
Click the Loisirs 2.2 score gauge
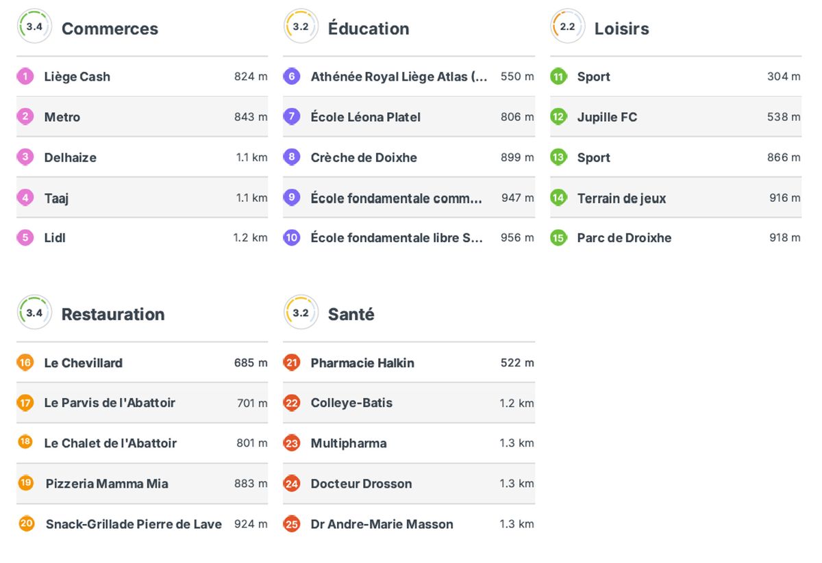(567, 27)
